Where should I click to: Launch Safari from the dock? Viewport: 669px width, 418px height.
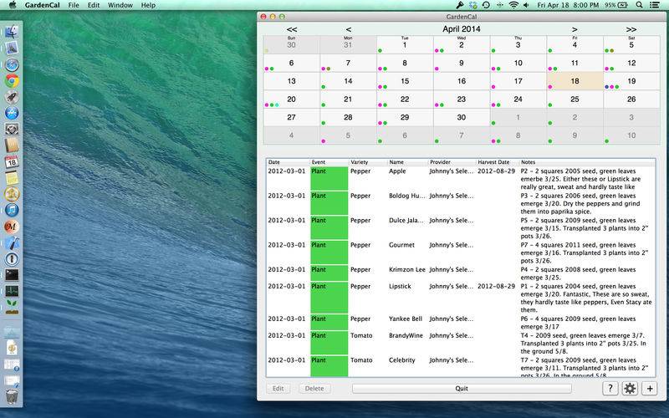click(12, 64)
